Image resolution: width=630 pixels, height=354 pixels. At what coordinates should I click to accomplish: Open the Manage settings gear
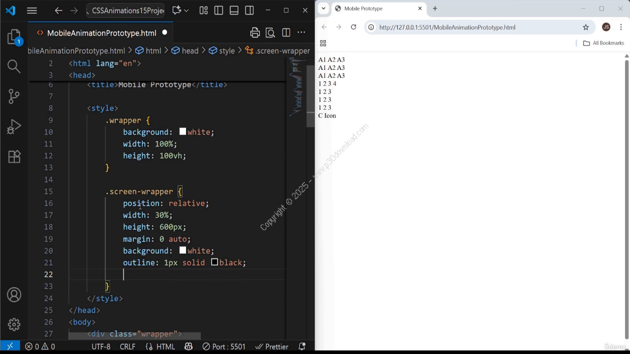click(14, 324)
